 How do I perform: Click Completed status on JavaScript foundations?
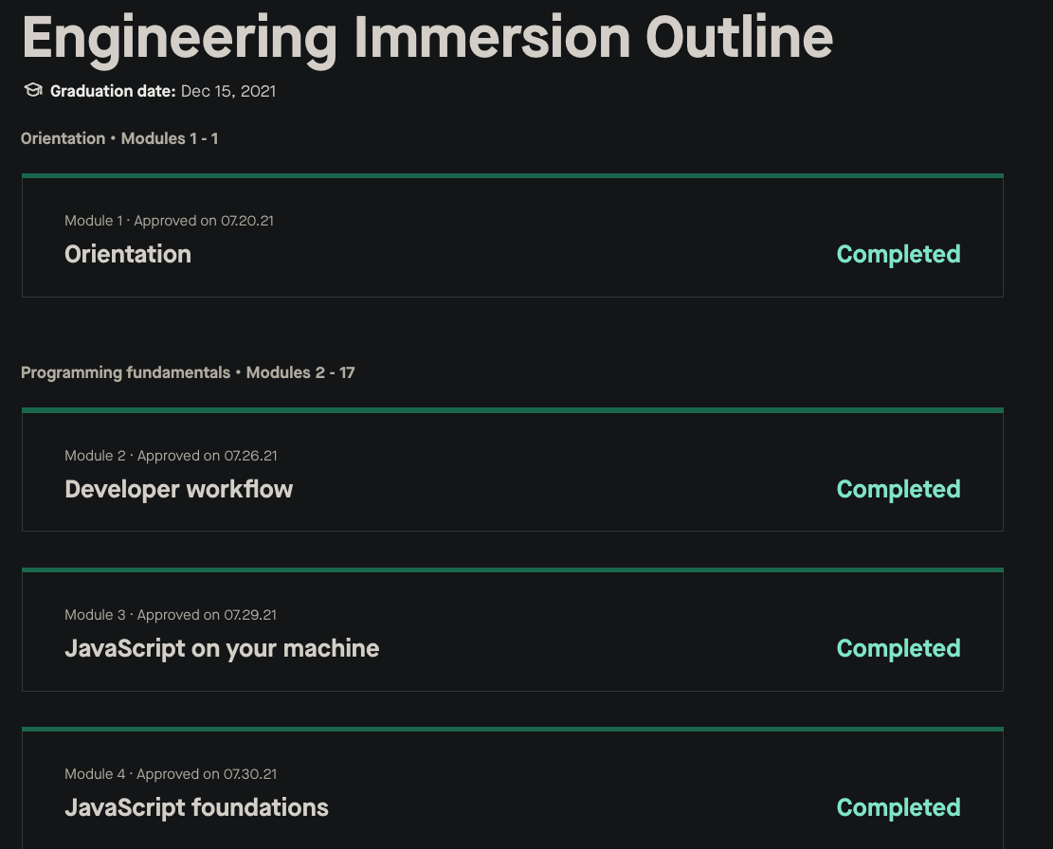click(898, 807)
